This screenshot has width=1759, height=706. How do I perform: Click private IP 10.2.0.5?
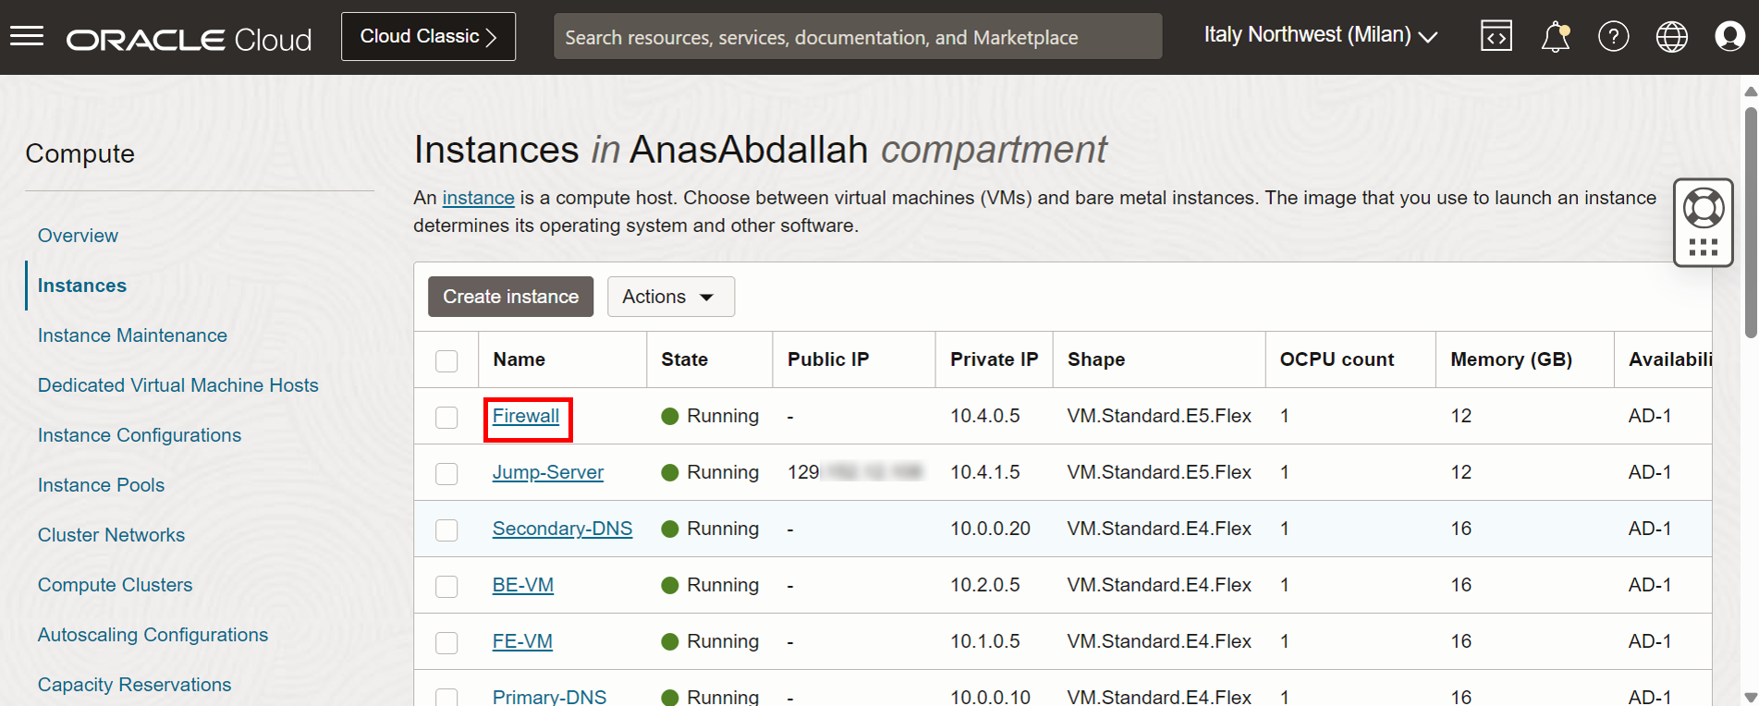[x=985, y=585]
